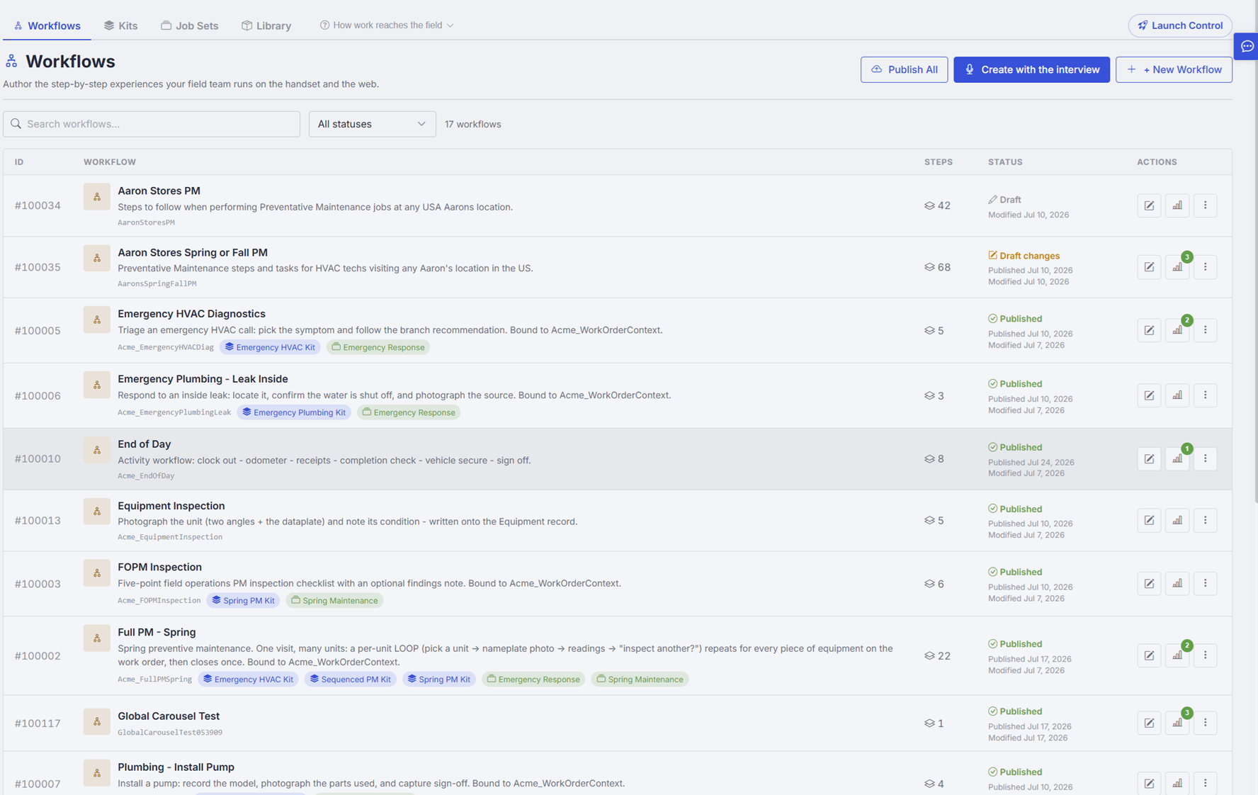Open more options for Equipment Inspection
1258x795 pixels.
click(x=1205, y=520)
